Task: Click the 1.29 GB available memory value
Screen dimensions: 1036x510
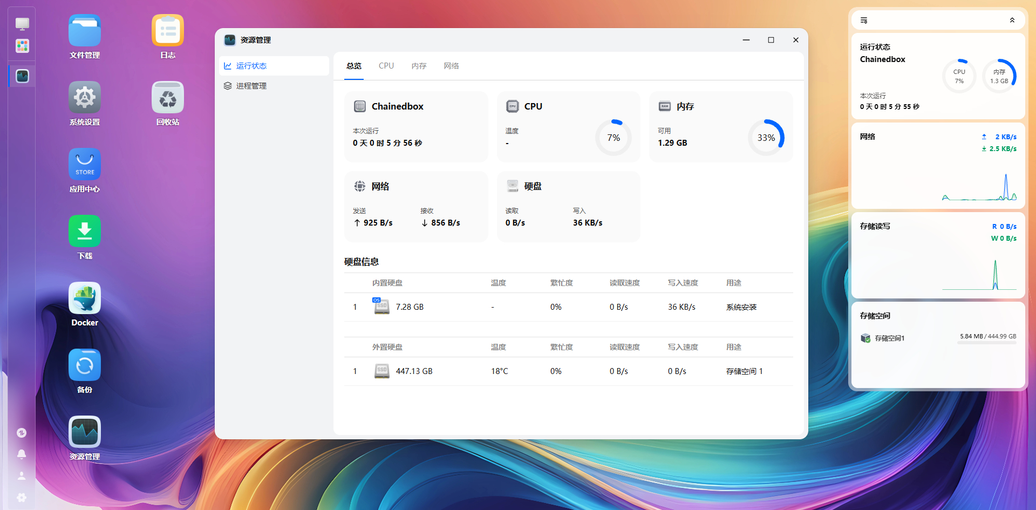Action: pos(672,143)
